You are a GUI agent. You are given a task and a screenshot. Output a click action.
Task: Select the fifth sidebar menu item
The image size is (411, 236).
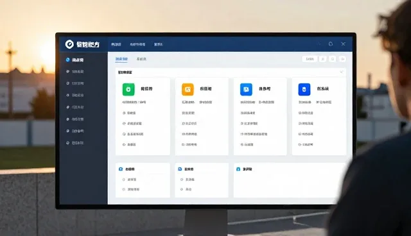(75, 107)
